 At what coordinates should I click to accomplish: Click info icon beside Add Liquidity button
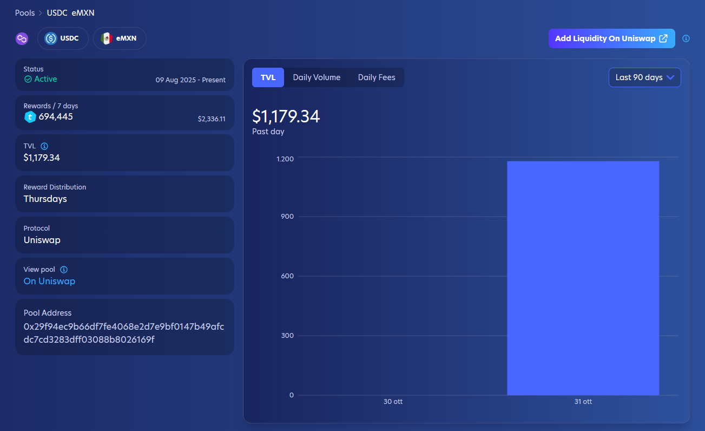686,38
